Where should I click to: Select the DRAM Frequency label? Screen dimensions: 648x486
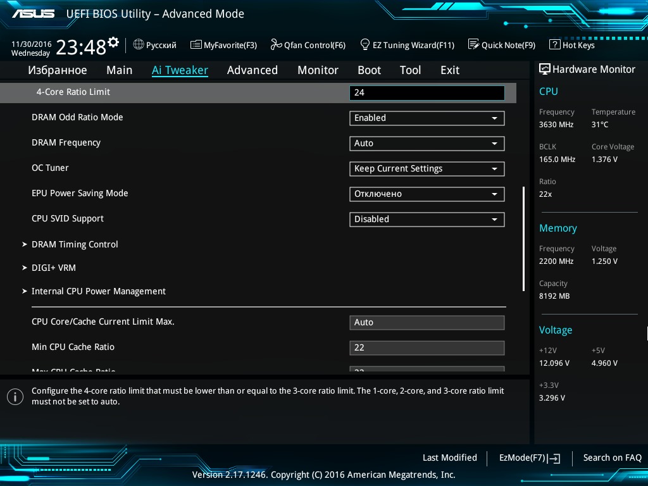click(66, 142)
